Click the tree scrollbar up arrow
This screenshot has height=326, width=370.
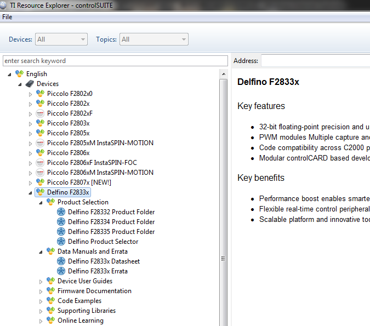coord(224,74)
